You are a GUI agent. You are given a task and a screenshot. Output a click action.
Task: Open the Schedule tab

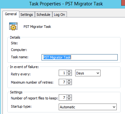click(43, 15)
